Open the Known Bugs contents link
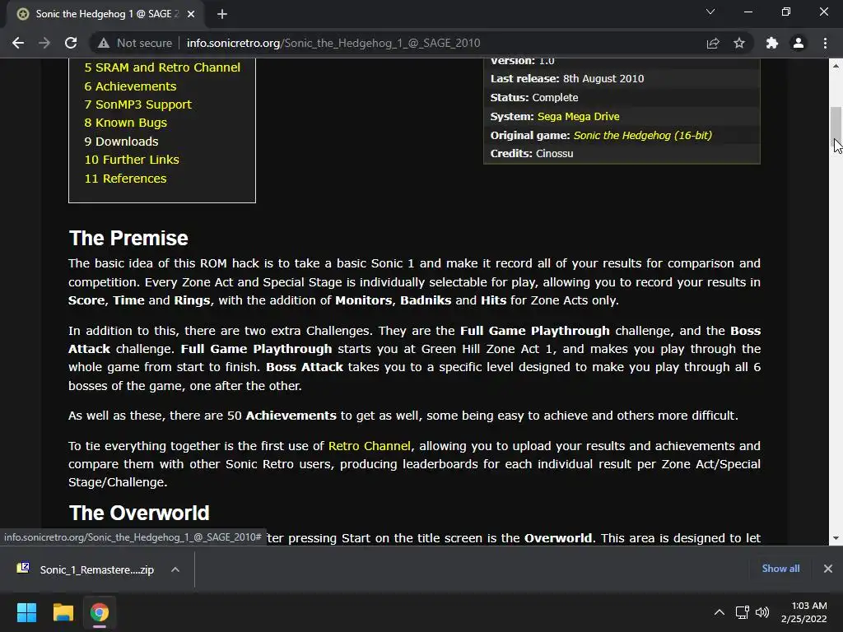The height and width of the screenshot is (632, 843). 125,123
